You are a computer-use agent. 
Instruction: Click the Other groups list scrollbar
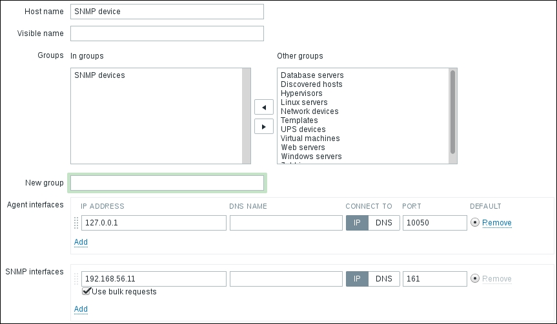pyautogui.click(x=453, y=116)
